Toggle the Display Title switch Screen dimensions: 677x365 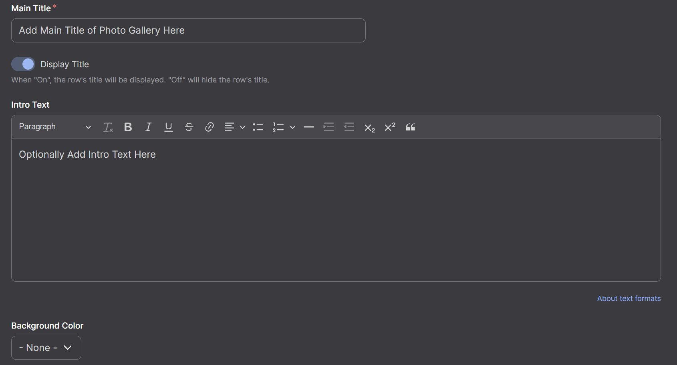coord(23,64)
